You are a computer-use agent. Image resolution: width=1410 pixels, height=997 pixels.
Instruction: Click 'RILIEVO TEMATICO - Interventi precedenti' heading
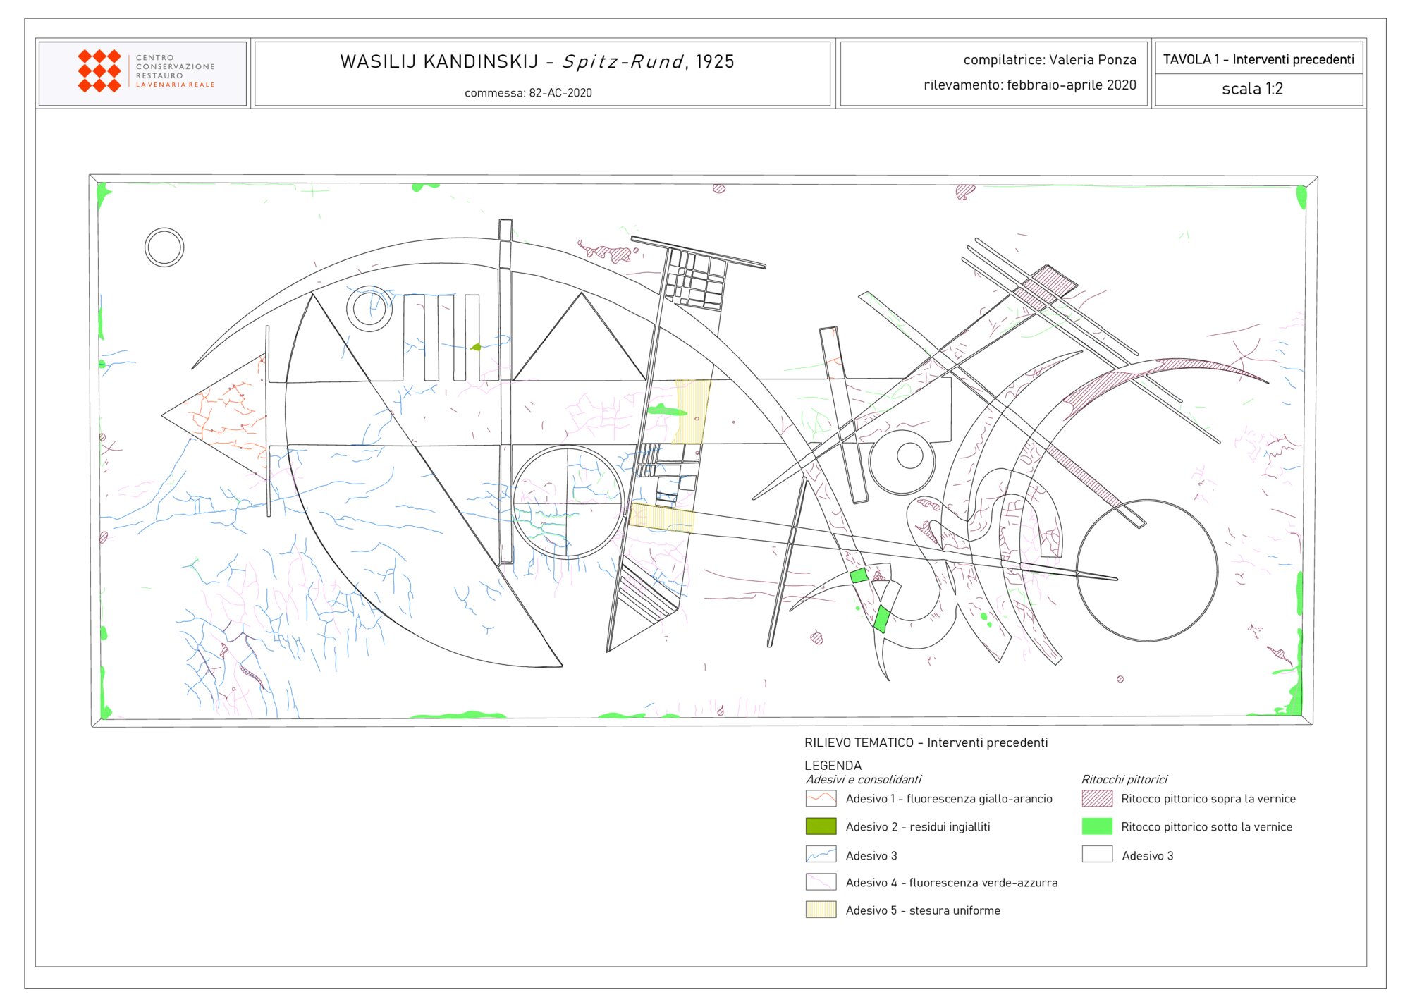926,742
